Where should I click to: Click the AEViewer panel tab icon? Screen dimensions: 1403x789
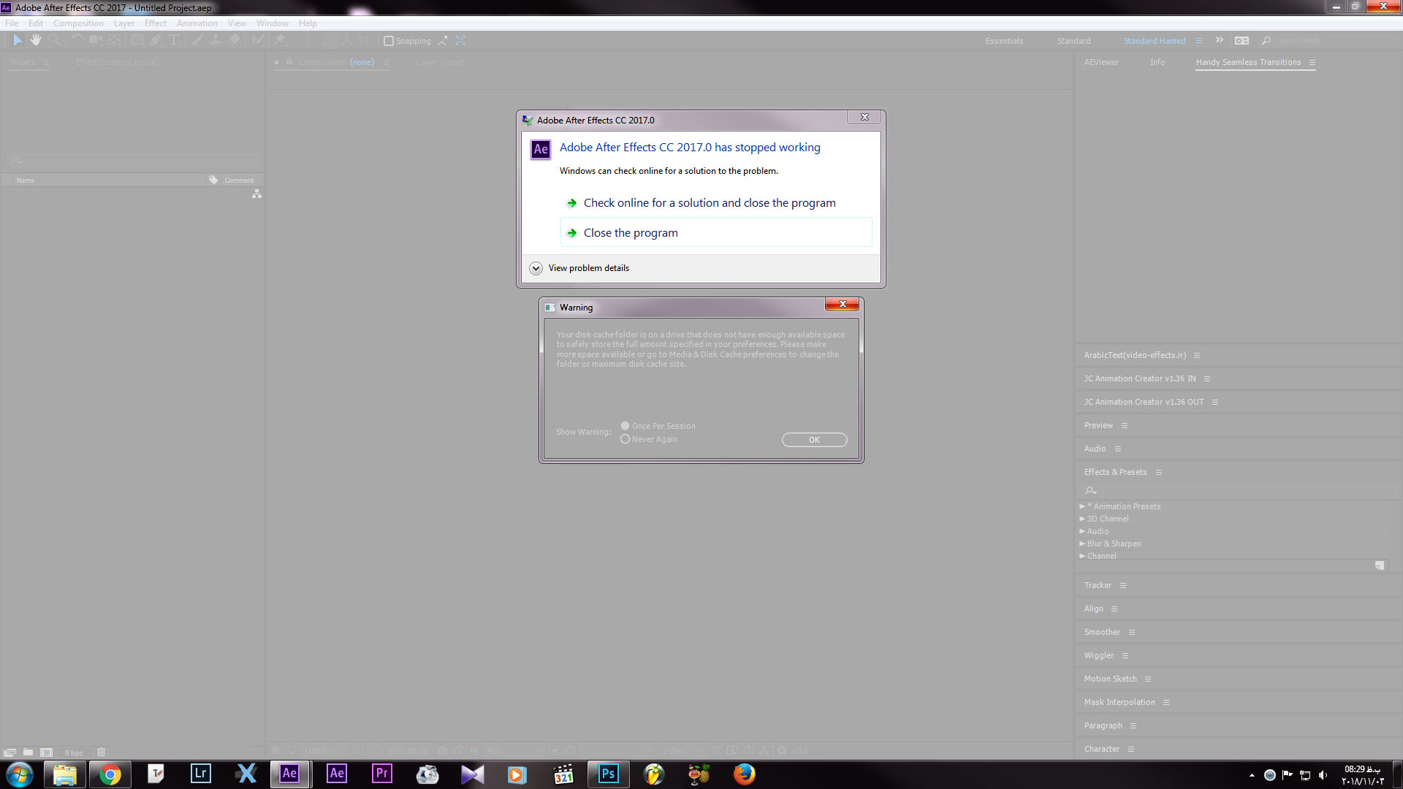point(1101,61)
